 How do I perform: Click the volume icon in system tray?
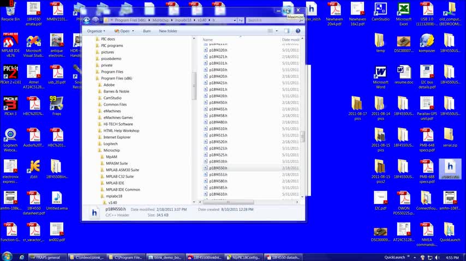[437, 257]
